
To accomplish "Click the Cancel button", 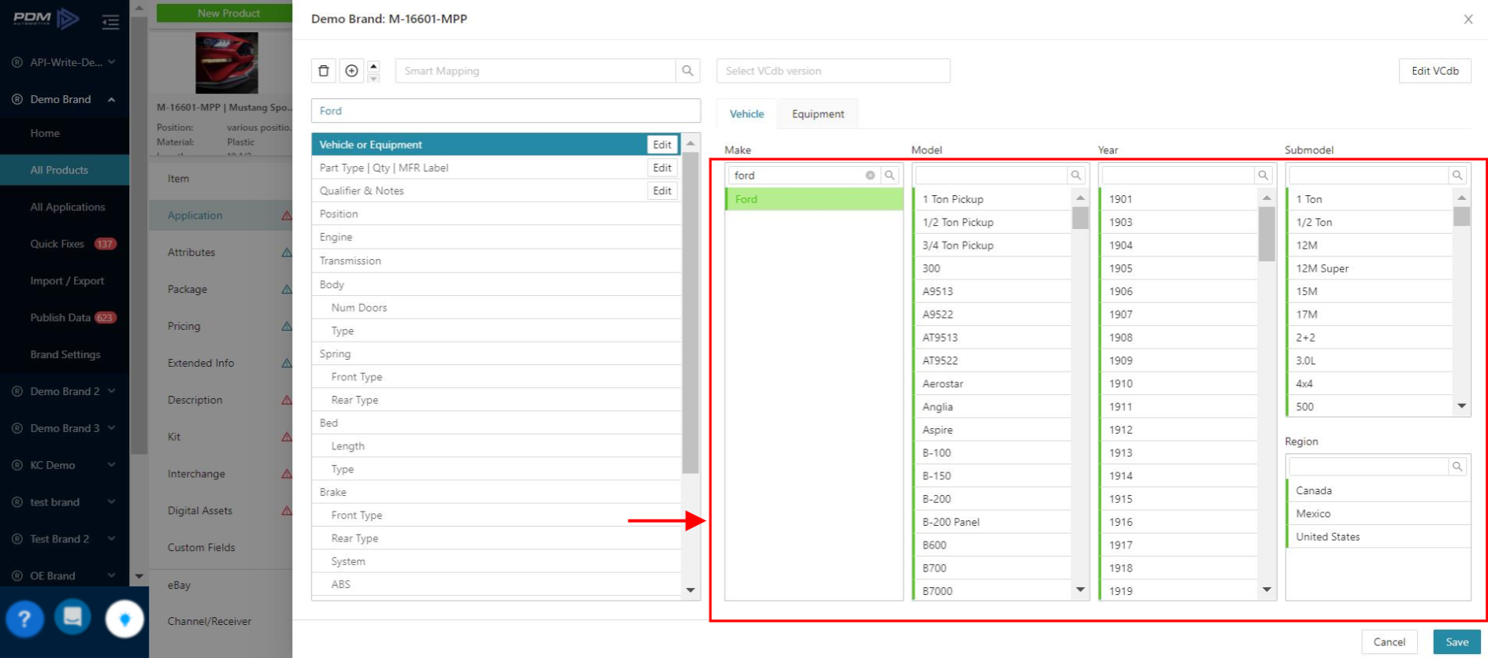I will (x=1389, y=642).
